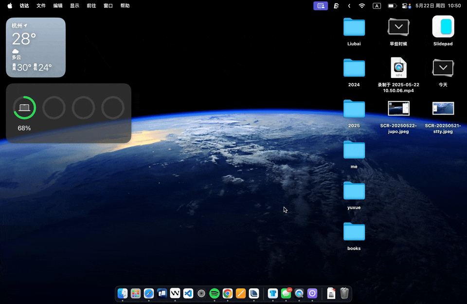Open the battery status menu

(x=392, y=6)
